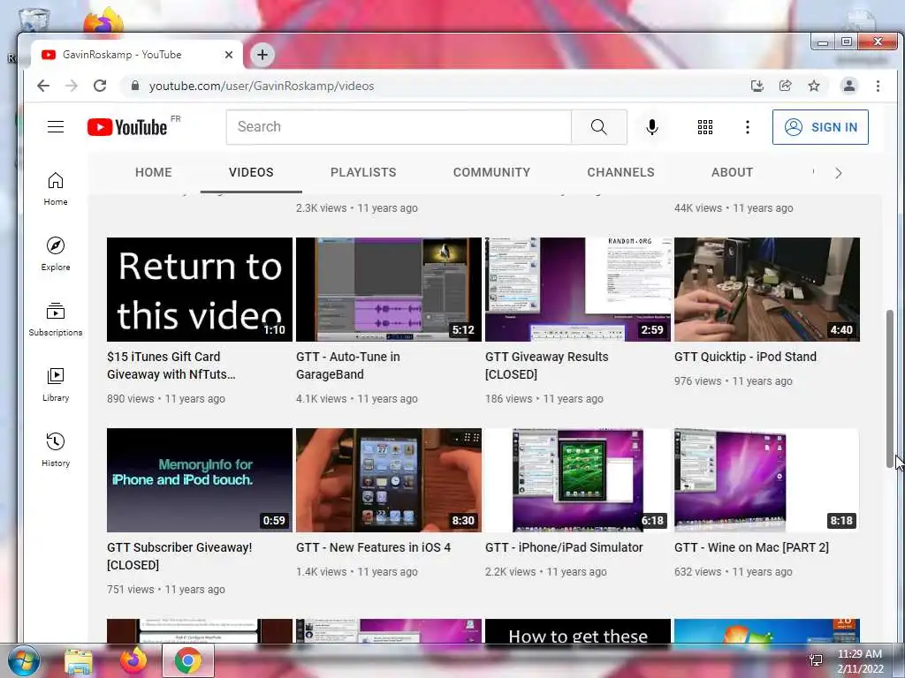Switch to the HOME channel tab

pos(154,172)
